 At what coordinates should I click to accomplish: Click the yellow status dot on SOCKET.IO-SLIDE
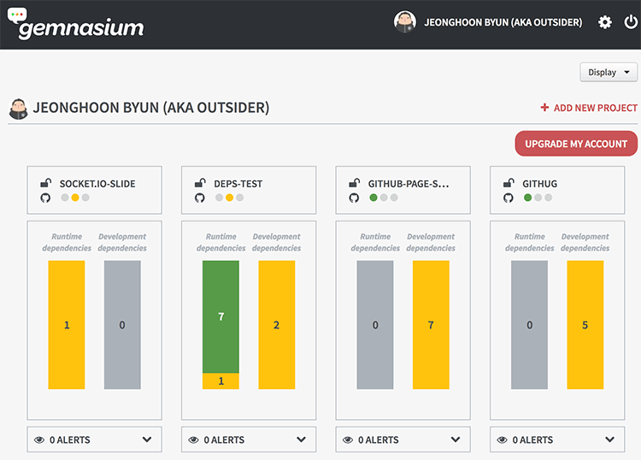pyautogui.click(x=75, y=198)
